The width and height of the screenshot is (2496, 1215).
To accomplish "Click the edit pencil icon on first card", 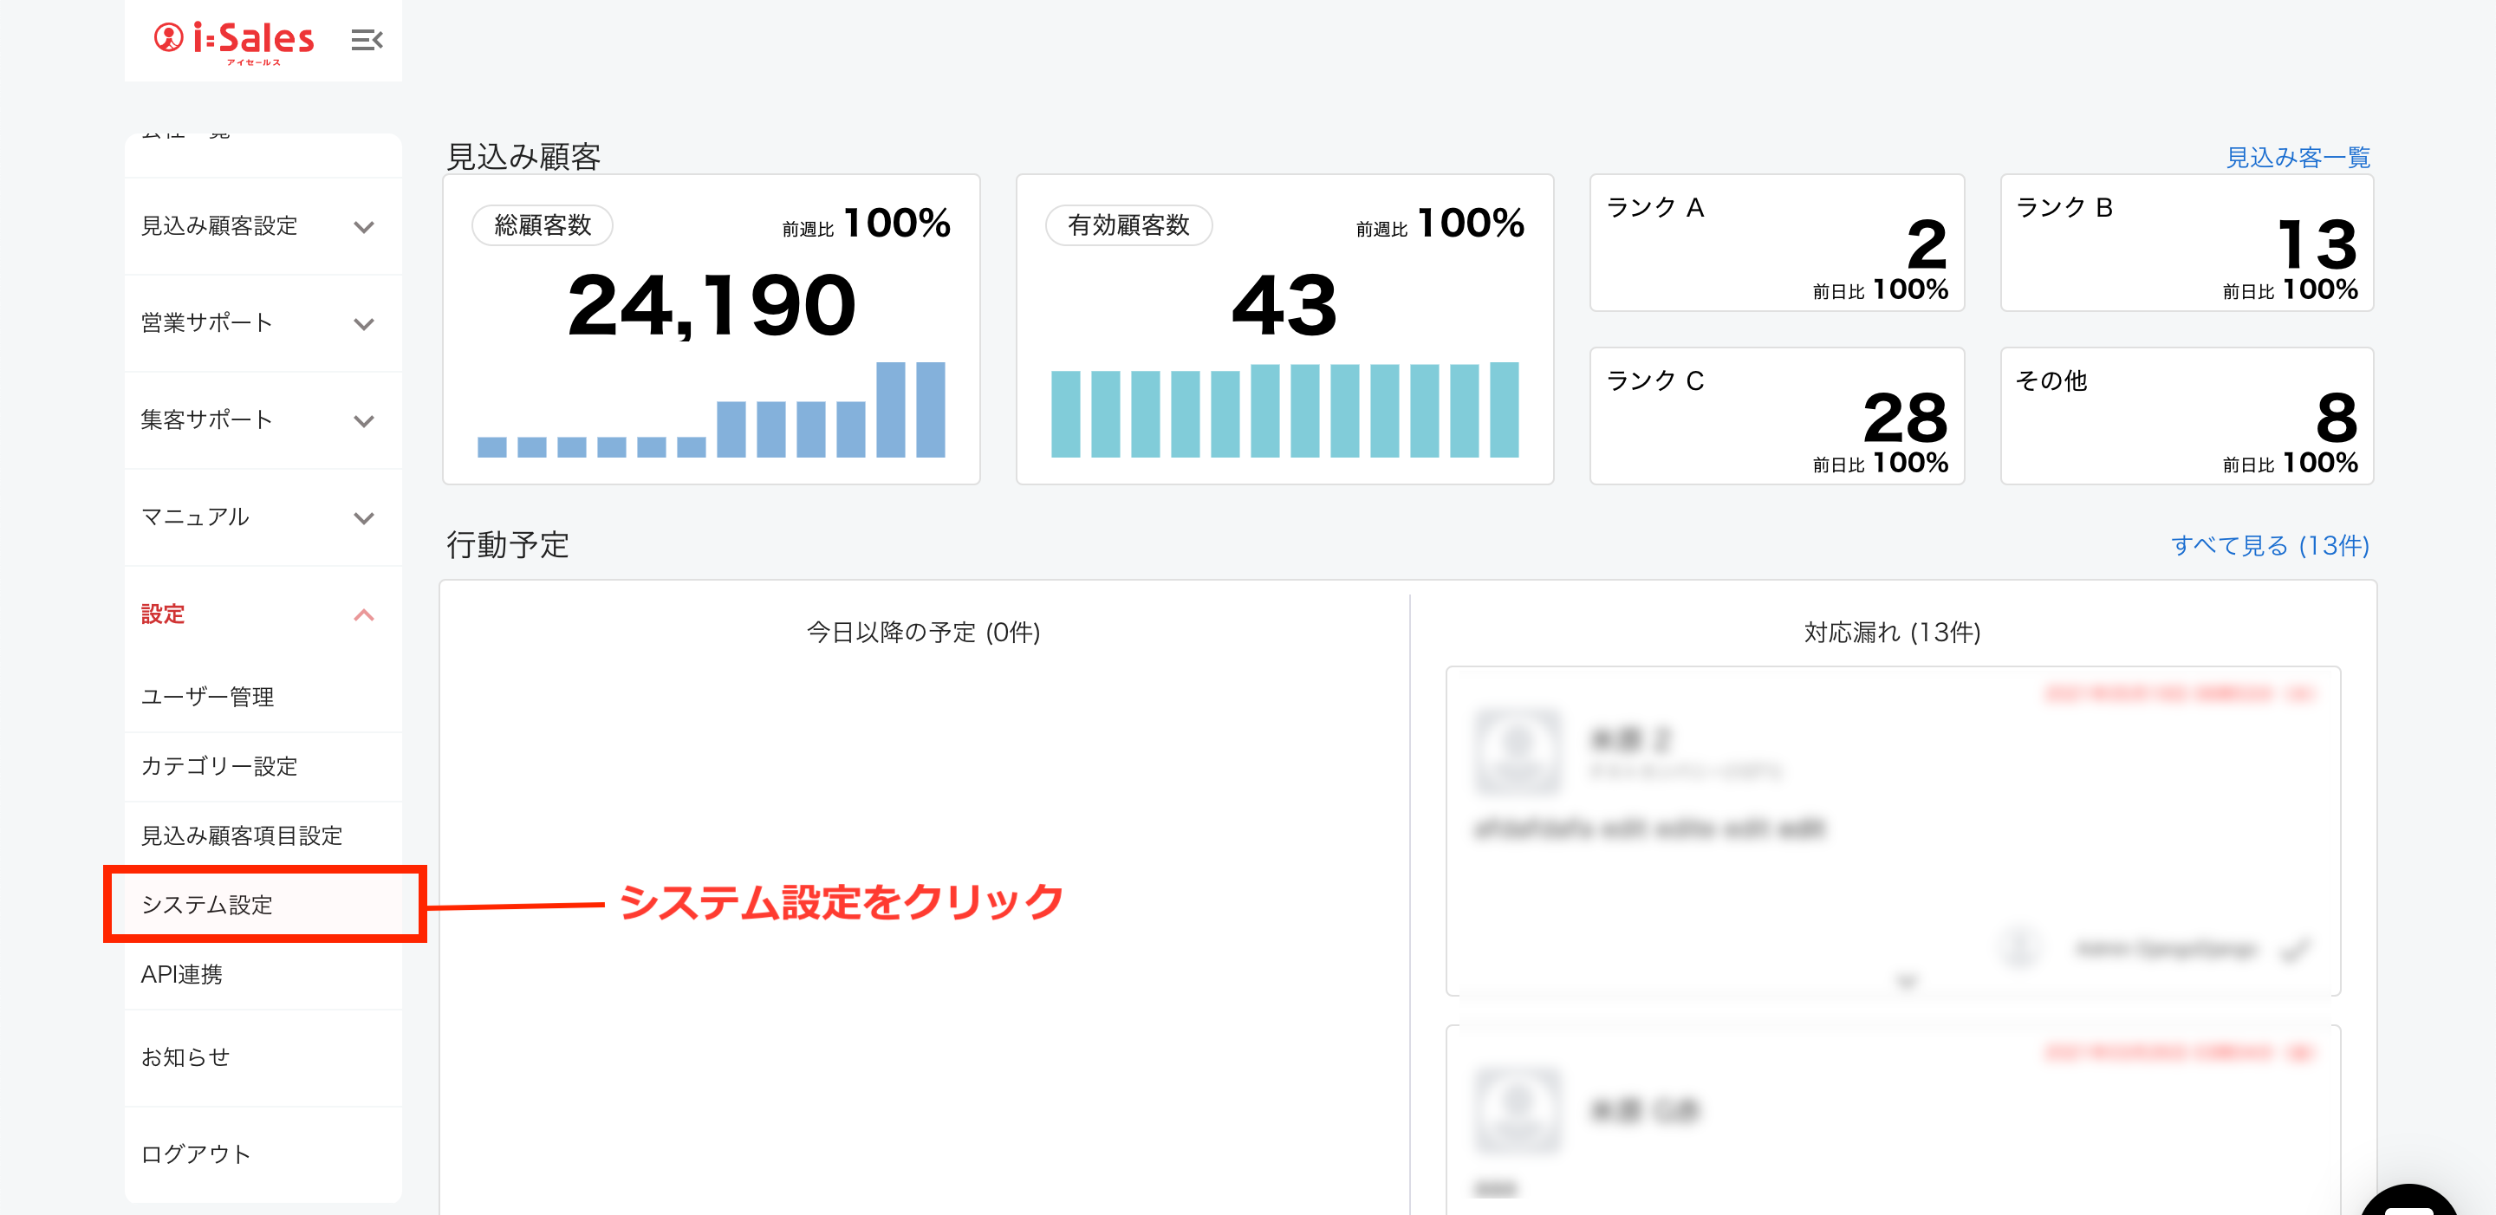I will [2297, 950].
